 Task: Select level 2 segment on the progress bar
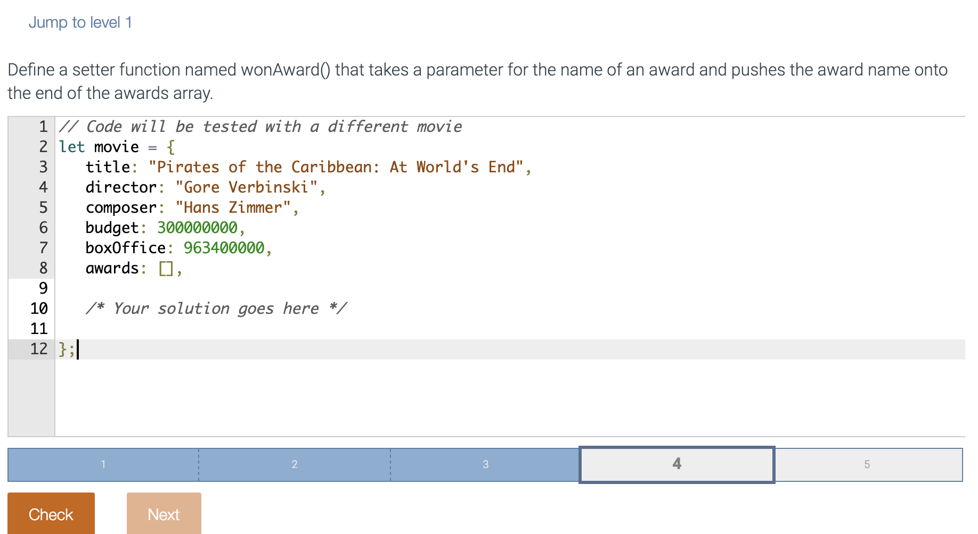pos(294,464)
